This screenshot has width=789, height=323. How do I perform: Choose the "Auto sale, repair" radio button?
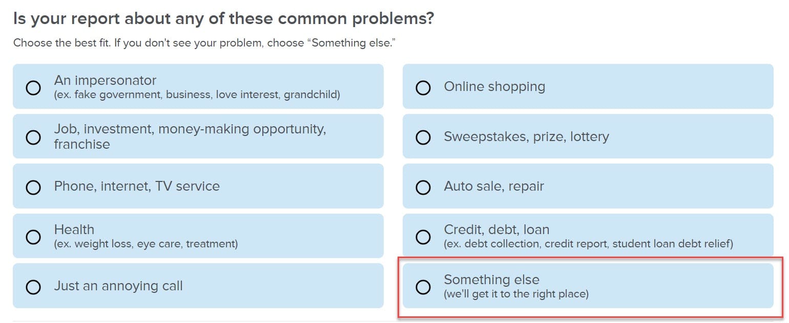(x=423, y=187)
